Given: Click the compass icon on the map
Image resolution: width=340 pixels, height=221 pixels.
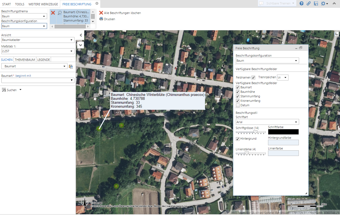Looking at the screenshot, I should tap(85, 202).
